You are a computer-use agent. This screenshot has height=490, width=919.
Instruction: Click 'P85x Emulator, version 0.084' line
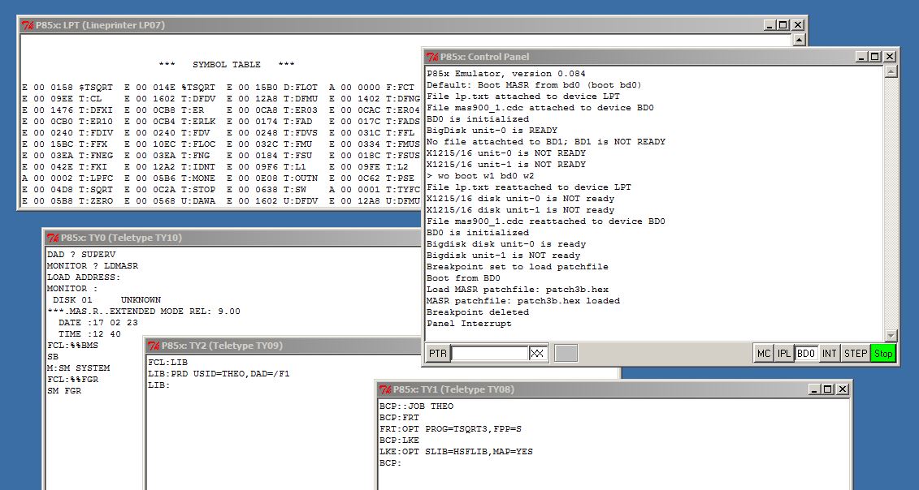(505, 74)
